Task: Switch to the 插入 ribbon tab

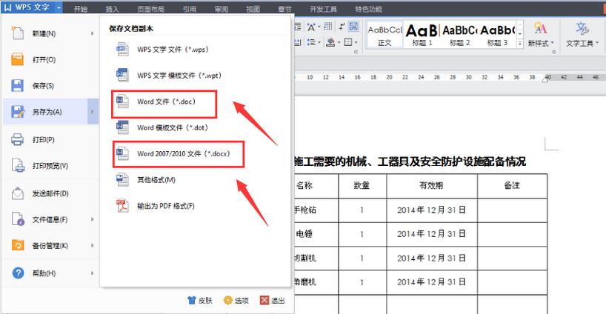Action: (112, 9)
